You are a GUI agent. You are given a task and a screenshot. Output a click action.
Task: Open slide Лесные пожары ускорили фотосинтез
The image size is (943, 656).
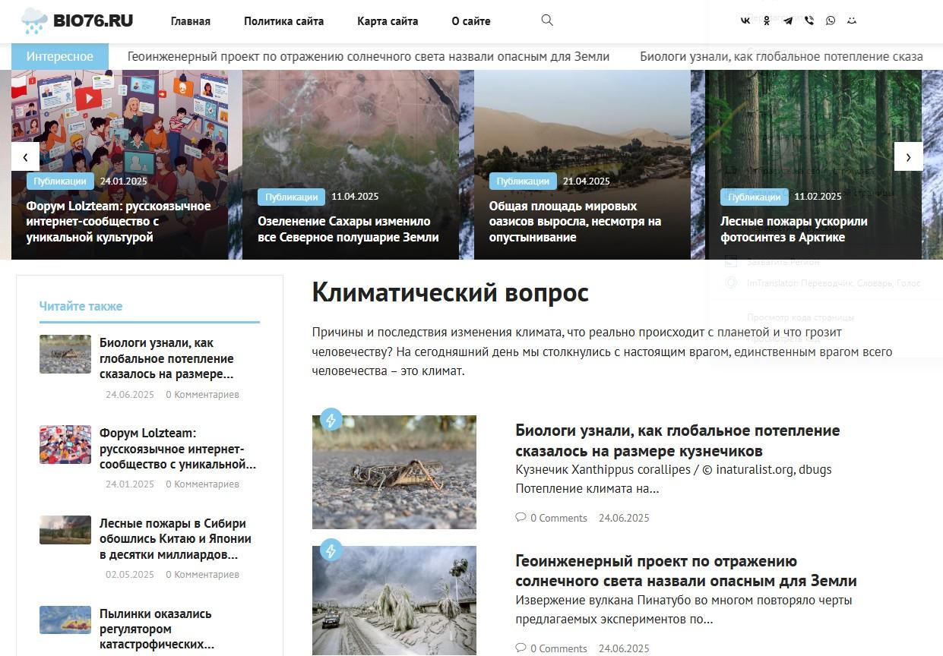pyautogui.click(x=794, y=229)
